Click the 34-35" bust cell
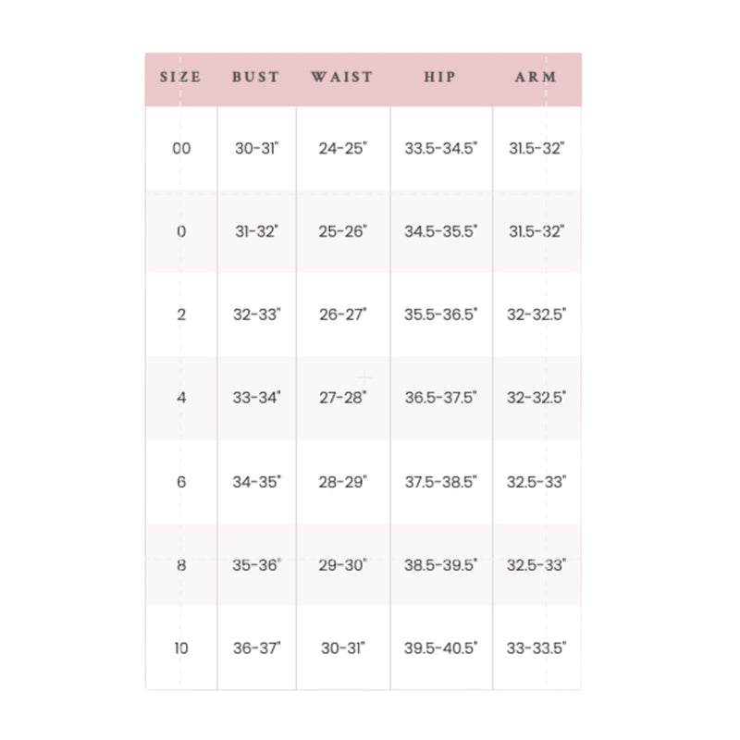The width and height of the screenshot is (740, 740). coord(257,482)
